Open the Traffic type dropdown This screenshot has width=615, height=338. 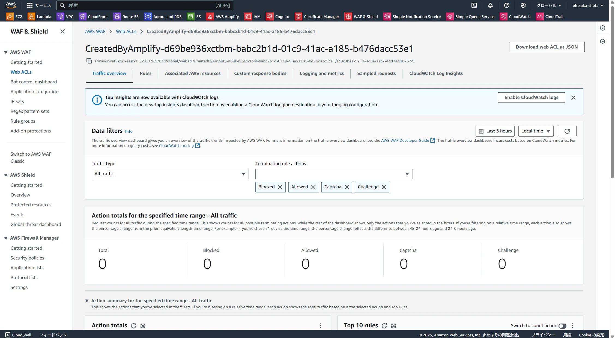(x=170, y=174)
